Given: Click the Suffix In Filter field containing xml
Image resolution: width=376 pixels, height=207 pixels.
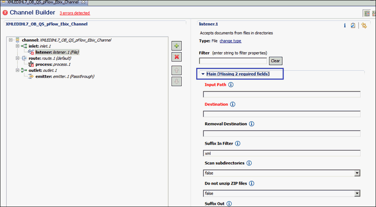Looking at the screenshot, I should pos(282,153).
